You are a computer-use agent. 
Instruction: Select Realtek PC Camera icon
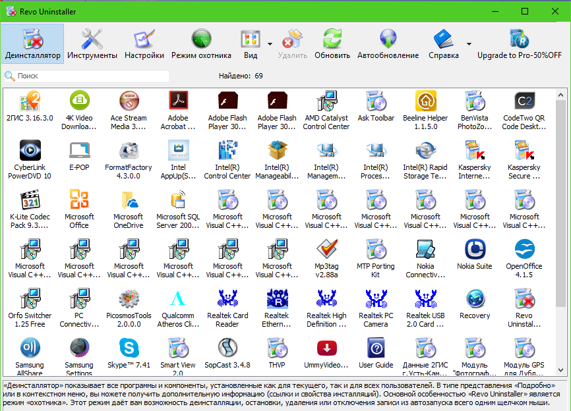376,298
